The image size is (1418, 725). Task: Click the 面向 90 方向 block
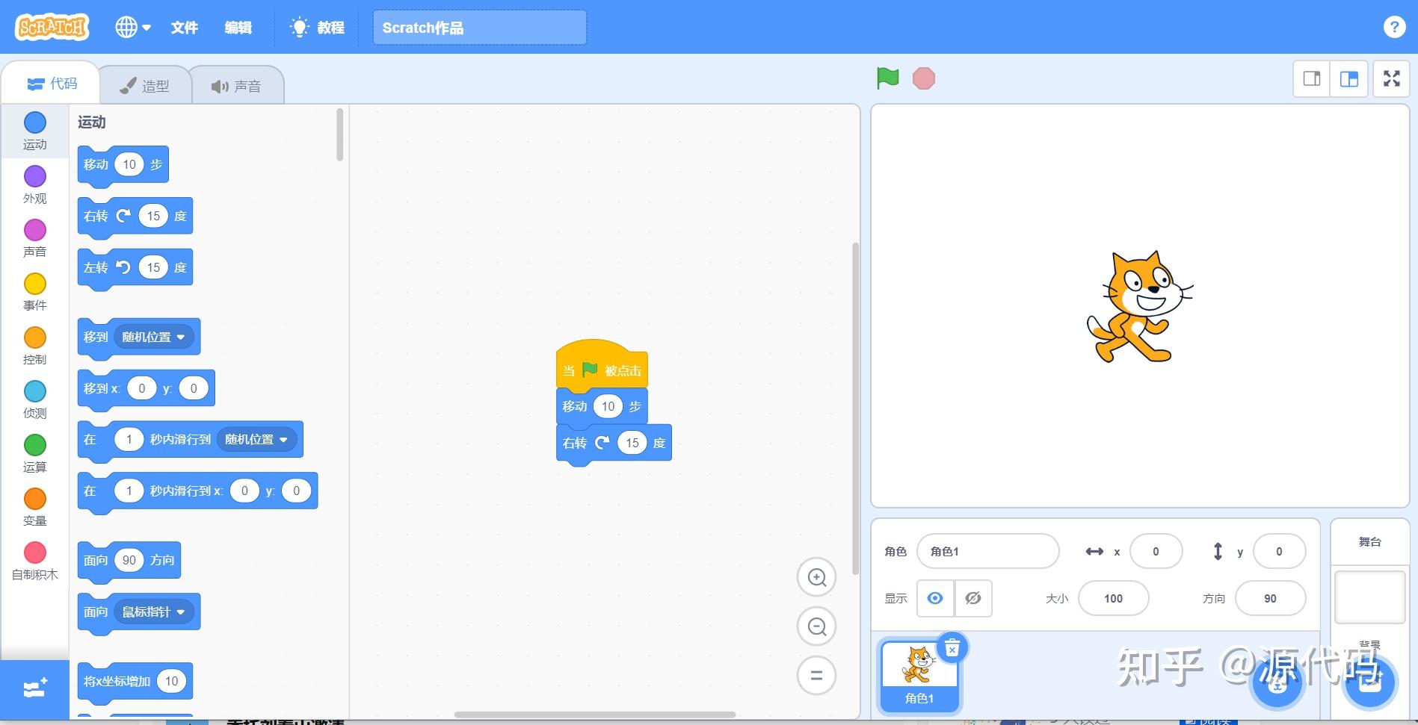pyautogui.click(x=129, y=561)
